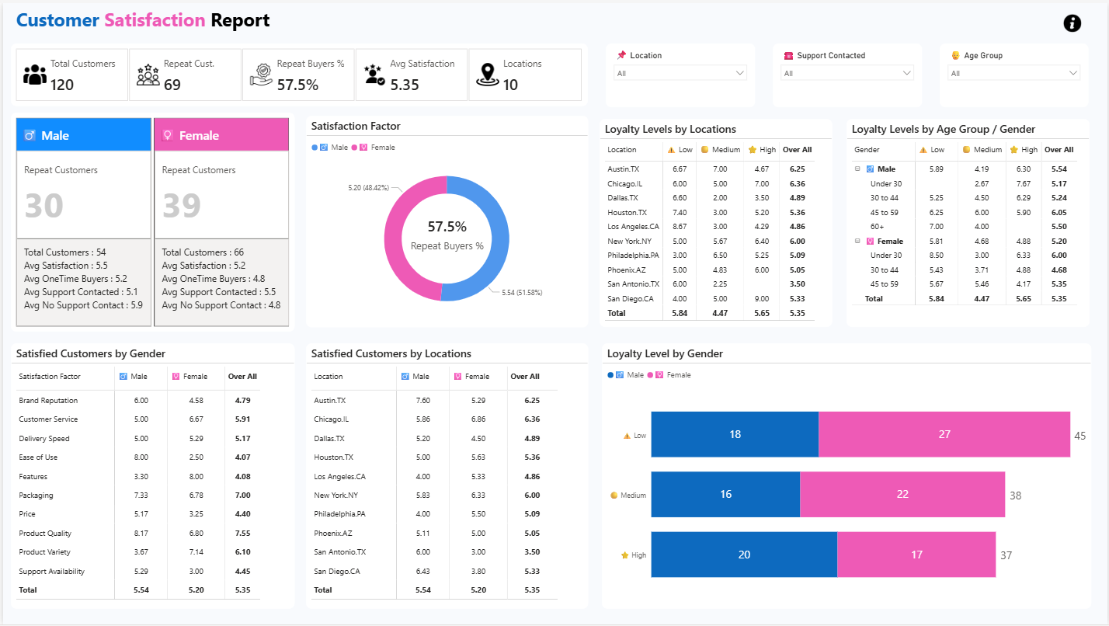Open the Location filter dropdown

click(680, 73)
